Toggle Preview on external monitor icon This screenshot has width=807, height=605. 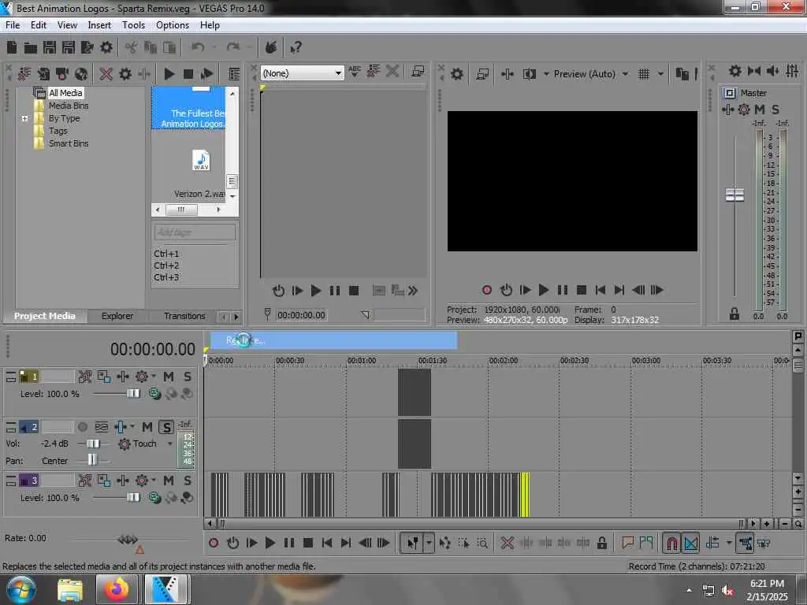coord(482,74)
